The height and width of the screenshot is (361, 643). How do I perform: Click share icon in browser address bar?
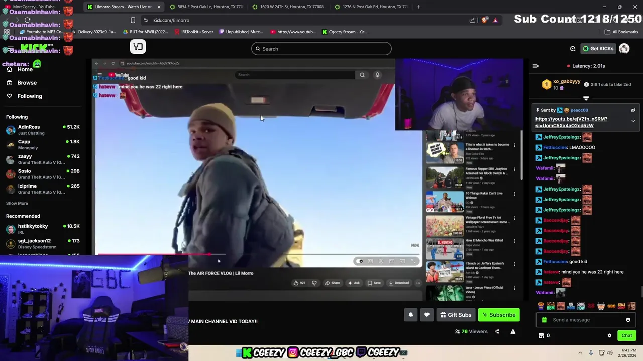[472, 20]
